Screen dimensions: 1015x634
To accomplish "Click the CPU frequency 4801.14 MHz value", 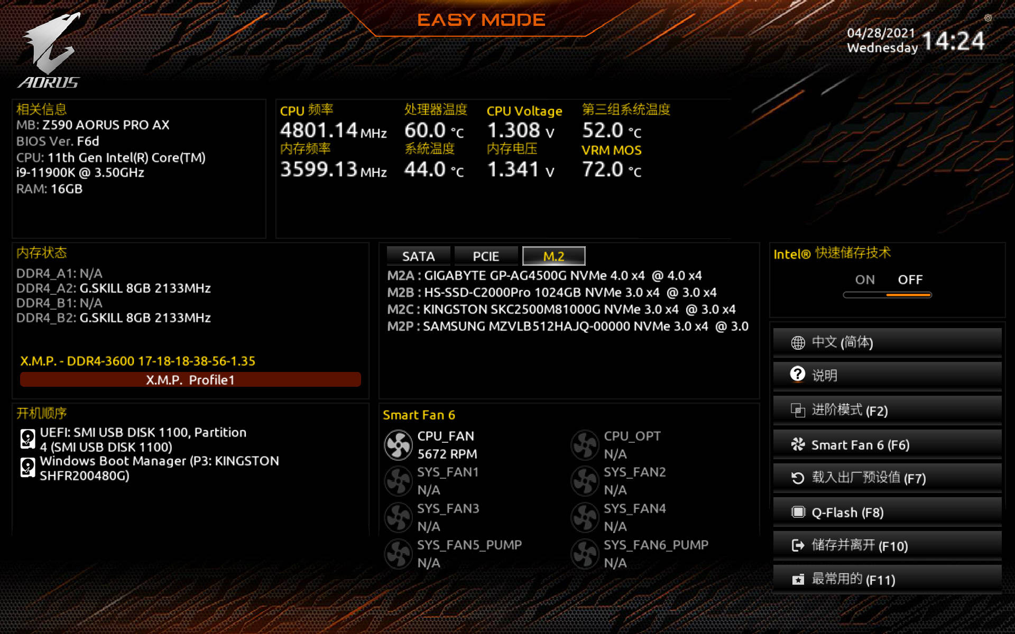I will [x=334, y=130].
